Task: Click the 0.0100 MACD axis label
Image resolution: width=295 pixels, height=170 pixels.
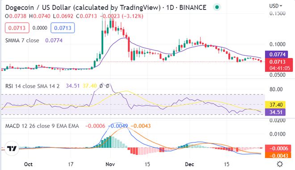Action: 277,134
